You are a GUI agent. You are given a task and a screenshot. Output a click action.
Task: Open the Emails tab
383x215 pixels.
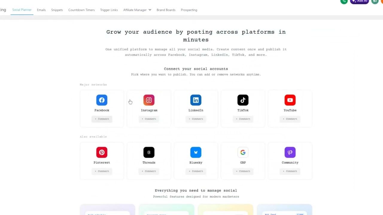pyautogui.click(x=41, y=10)
